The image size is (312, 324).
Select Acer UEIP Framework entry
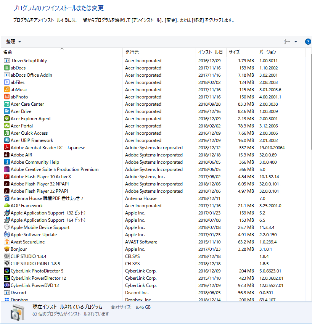coord(154,140)
